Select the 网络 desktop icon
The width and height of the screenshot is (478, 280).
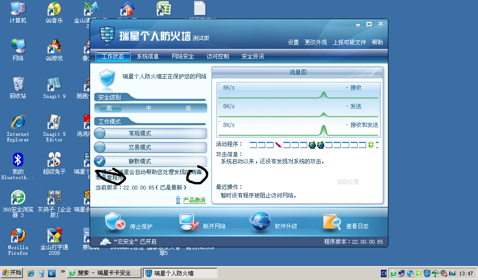(x=18, y=50)
